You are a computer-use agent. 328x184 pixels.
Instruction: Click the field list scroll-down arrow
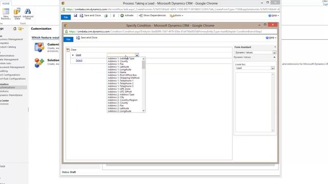coord(143,111)
